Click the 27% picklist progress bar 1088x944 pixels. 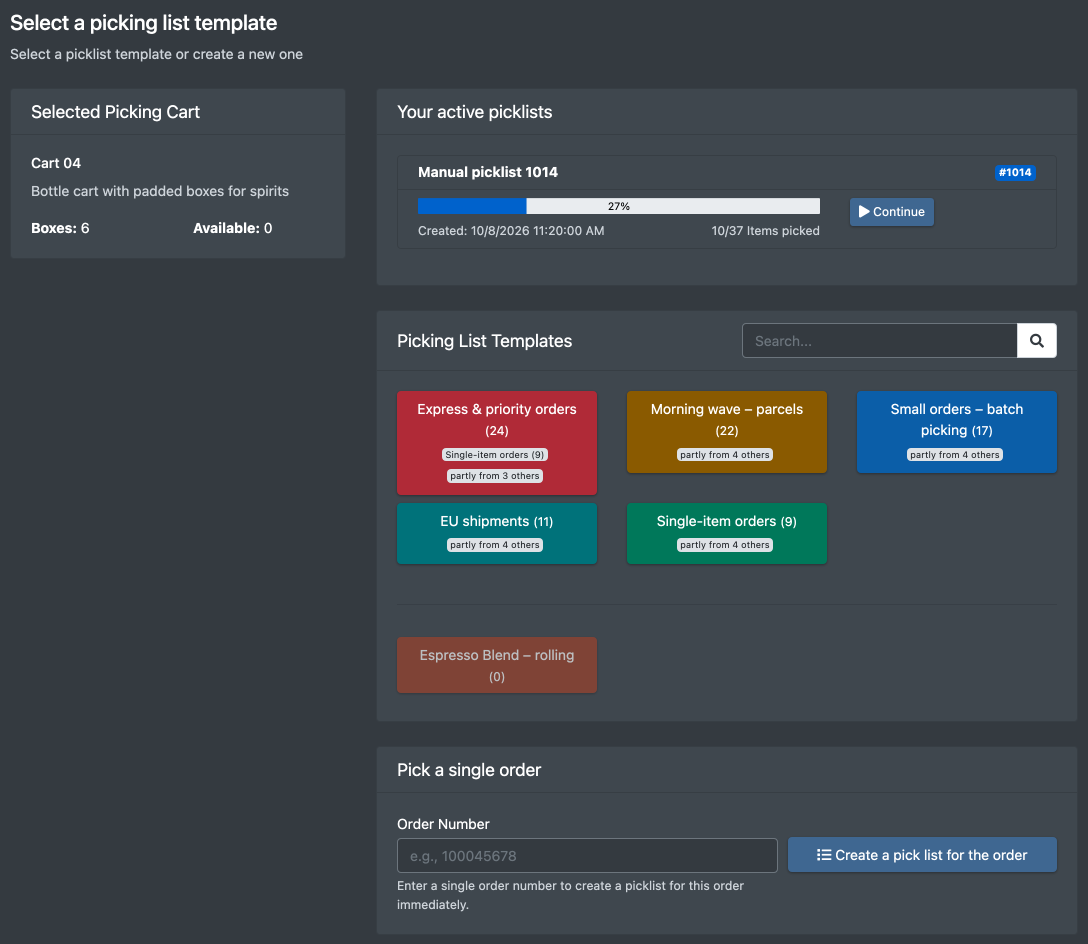618,206
